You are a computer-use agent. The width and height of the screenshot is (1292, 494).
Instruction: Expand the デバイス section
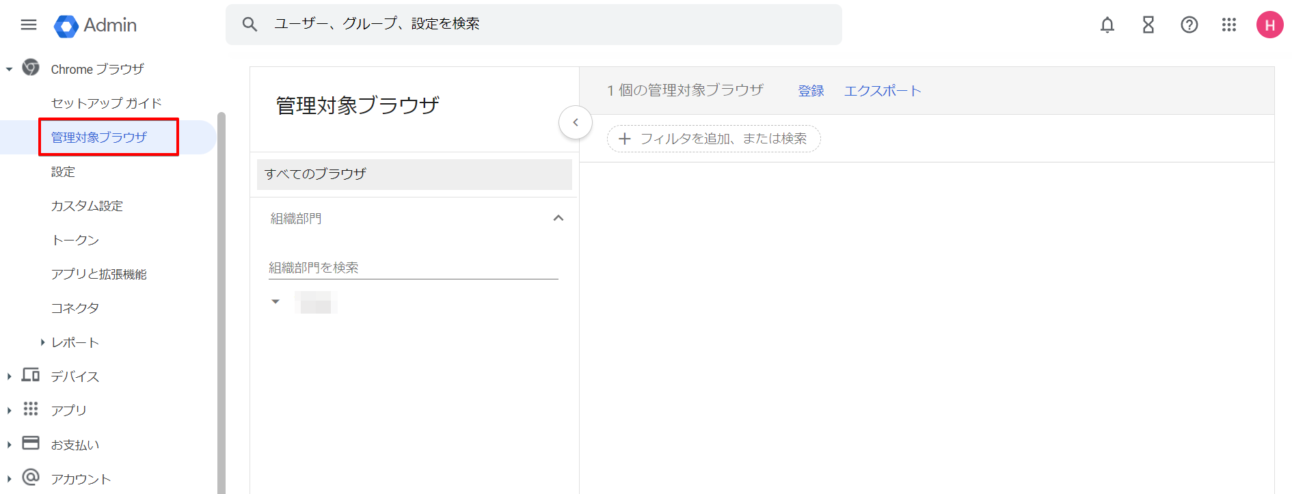pyautogui.click(x=10, y=376)
